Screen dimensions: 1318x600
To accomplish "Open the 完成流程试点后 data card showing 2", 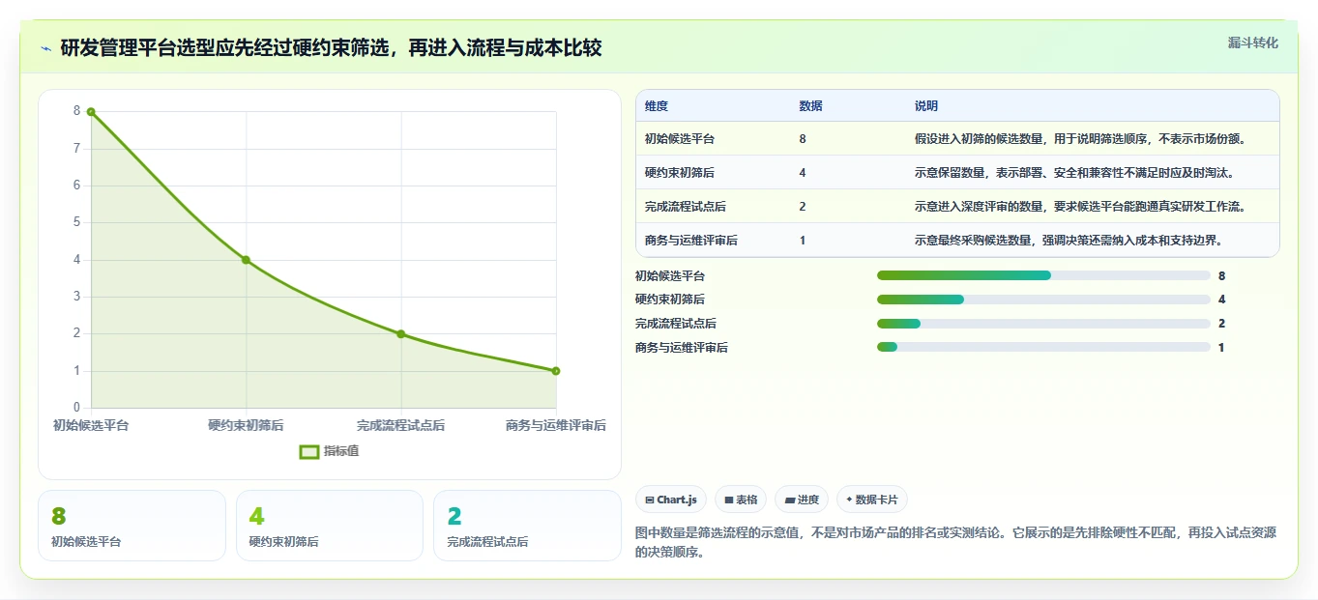I will 527,526.
